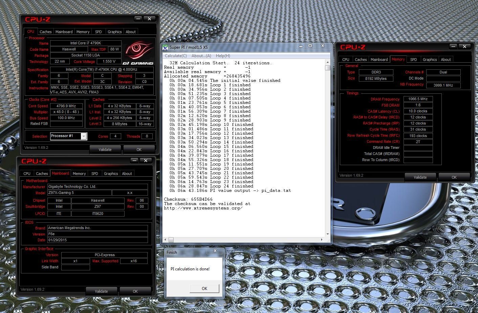Switch to Graphics tab in top-left CPU-Z
478x313 pixels.
(115, 32)
